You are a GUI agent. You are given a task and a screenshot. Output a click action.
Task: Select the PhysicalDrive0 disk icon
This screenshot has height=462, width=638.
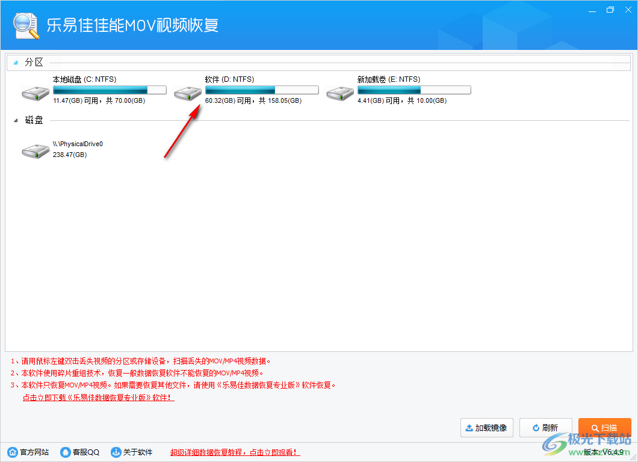[x=36, y=151]
